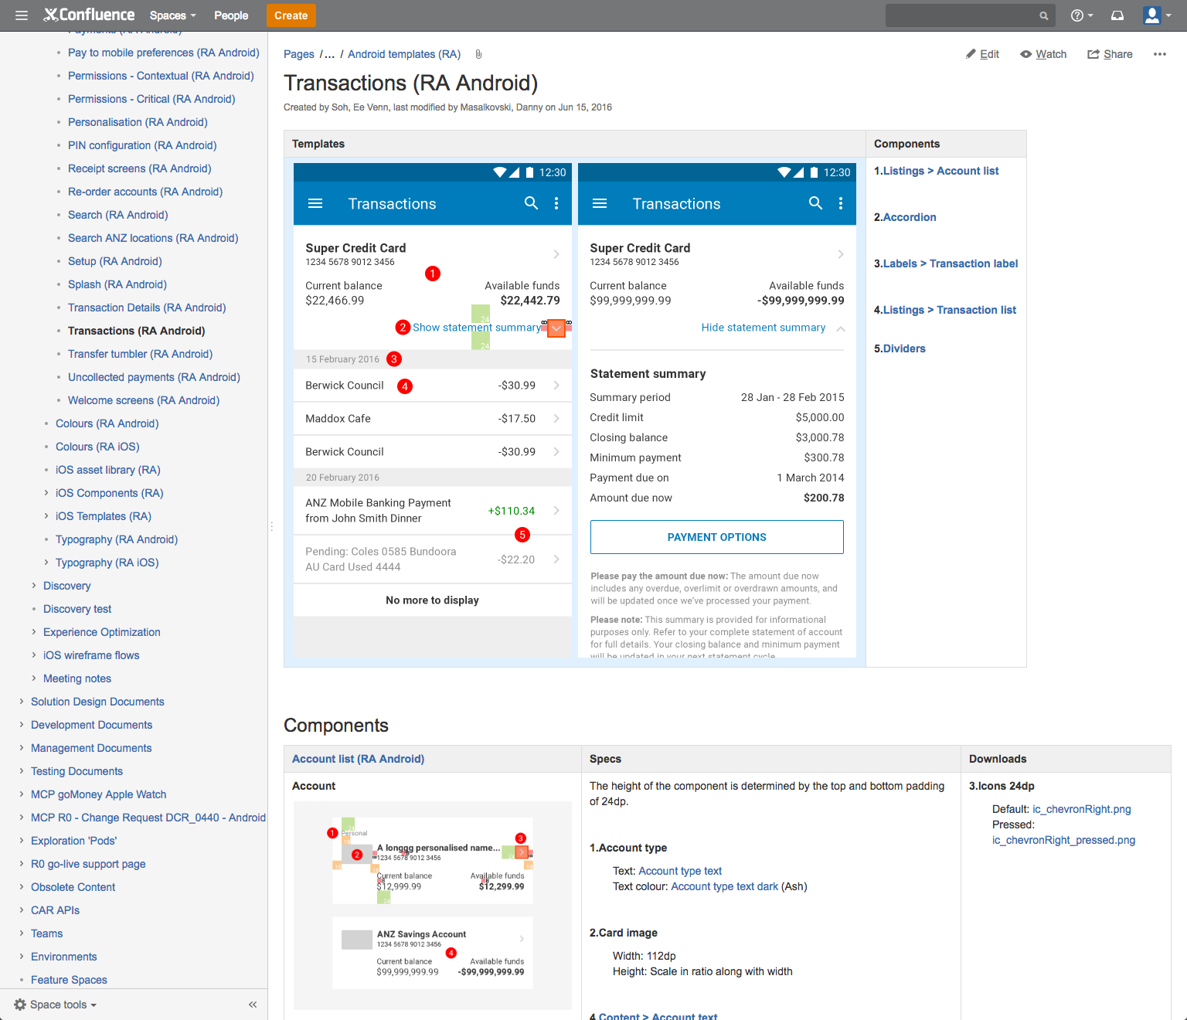The width and height of the screenshot is (1187, 1020).
Task: Open the notifications inbox icon
Action: [1117, 15]
